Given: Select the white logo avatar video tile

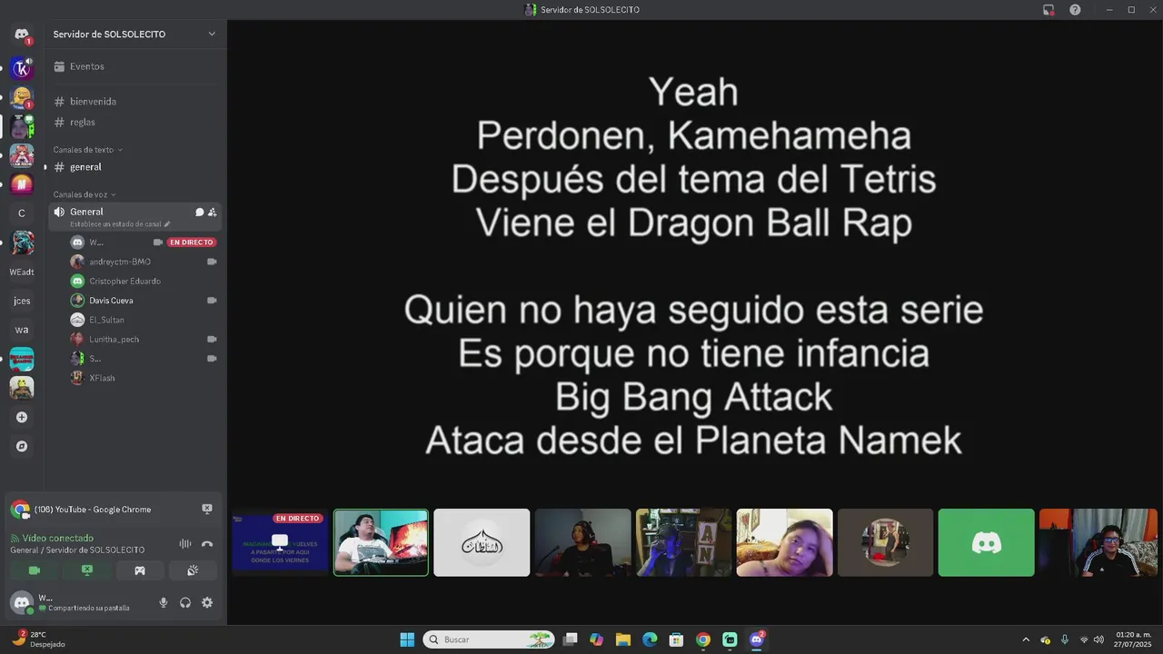Looking at the screenshot, I should tap(482, 542).
